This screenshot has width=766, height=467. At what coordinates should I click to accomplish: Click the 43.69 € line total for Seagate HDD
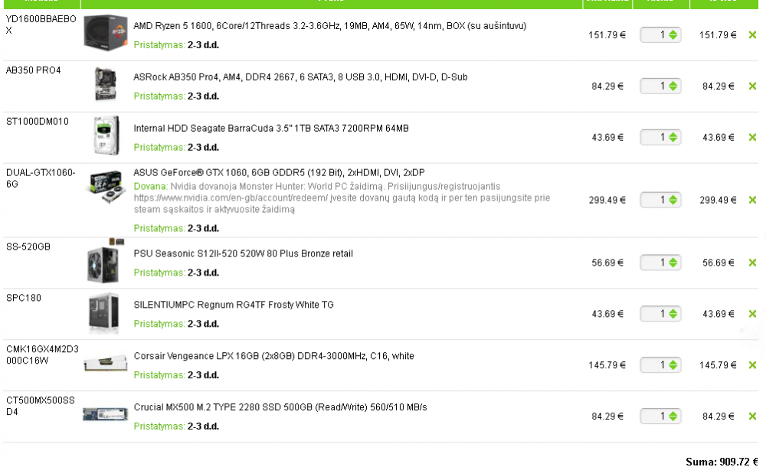click(719, 138)
